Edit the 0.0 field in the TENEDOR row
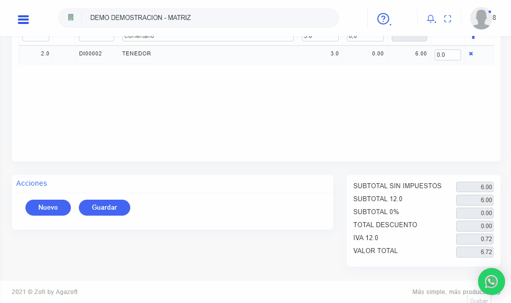511x303 pixels. (x=448, y=55)
